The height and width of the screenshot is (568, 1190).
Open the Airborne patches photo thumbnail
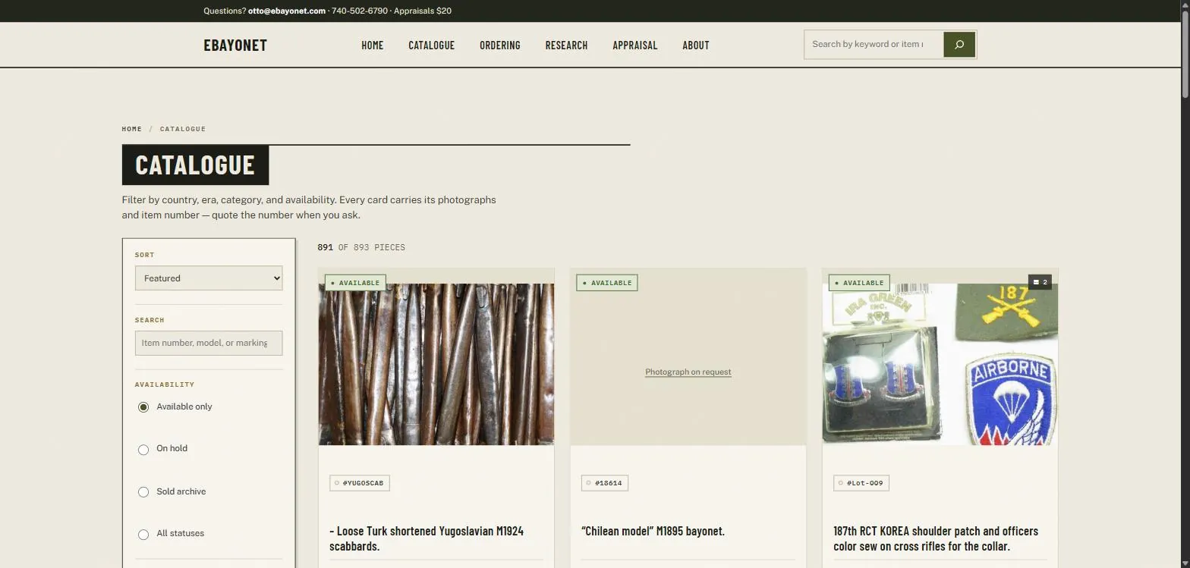coord(940,364)
